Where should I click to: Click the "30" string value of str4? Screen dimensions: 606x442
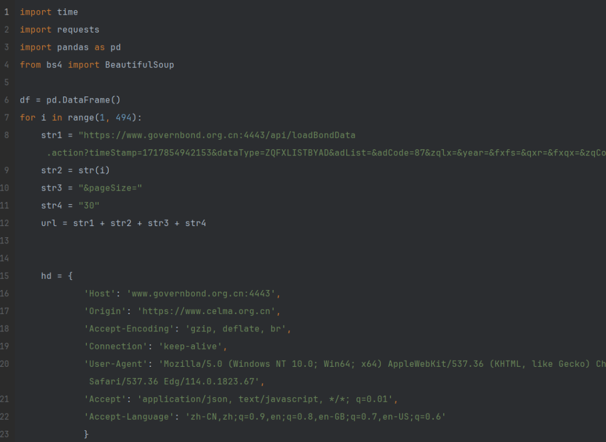(89, 205)
